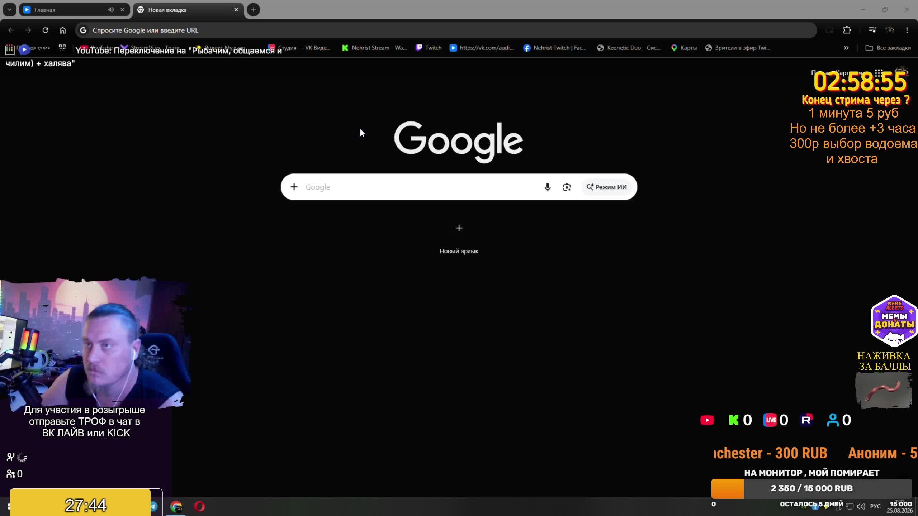
Task: Open the Nehrist Twitch Facebook bookmark
Action: pyautogui.click(x=555, y=48)
